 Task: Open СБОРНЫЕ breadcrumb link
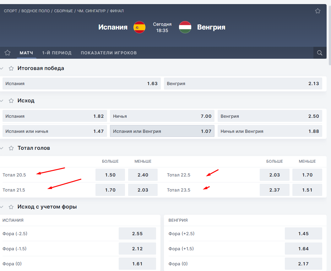[63, 11]
